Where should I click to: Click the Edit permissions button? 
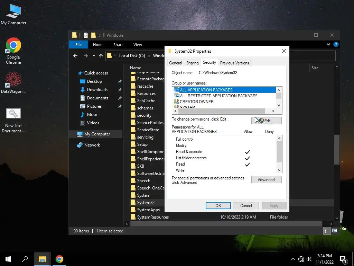pos(267,121)
